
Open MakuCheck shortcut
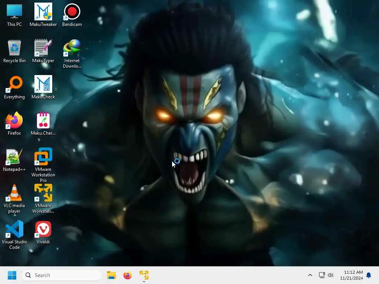[x=43, y=87]
